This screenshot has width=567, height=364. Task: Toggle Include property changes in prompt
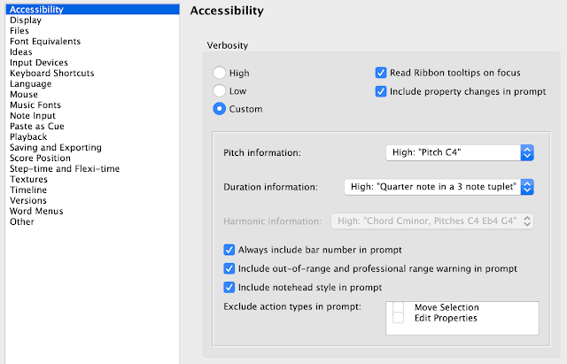pyautogui.click(x=381, y=91)
